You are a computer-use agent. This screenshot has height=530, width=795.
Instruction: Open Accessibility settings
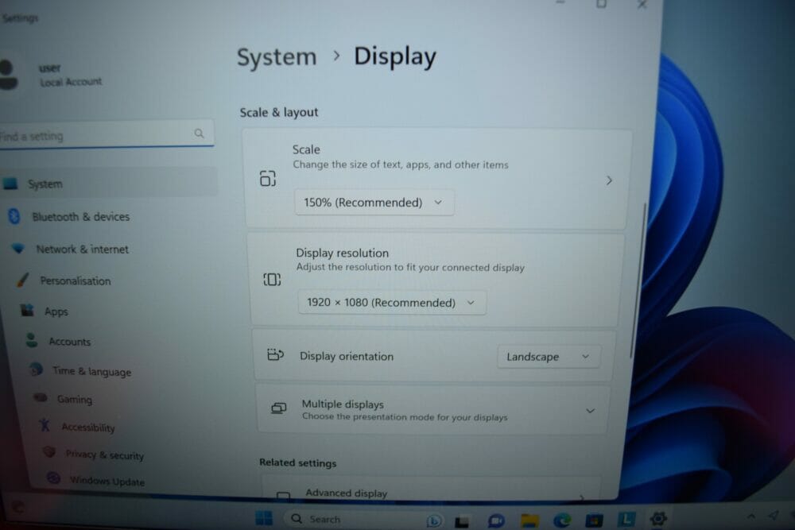[x=88, y=427]
